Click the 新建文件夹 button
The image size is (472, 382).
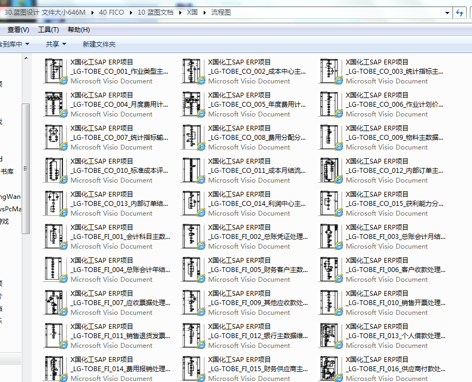pos(99,44)
